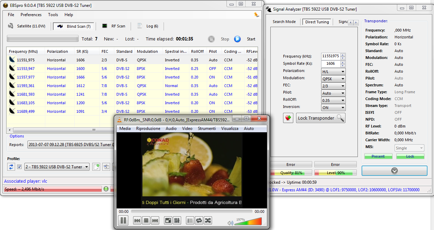Select the 11683,105 frequency row

[132, 103]
